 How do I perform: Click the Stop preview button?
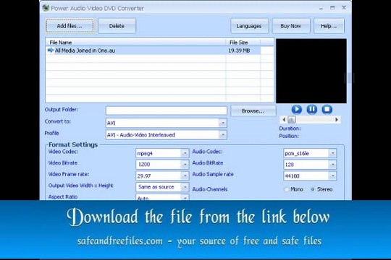(327, 109)
